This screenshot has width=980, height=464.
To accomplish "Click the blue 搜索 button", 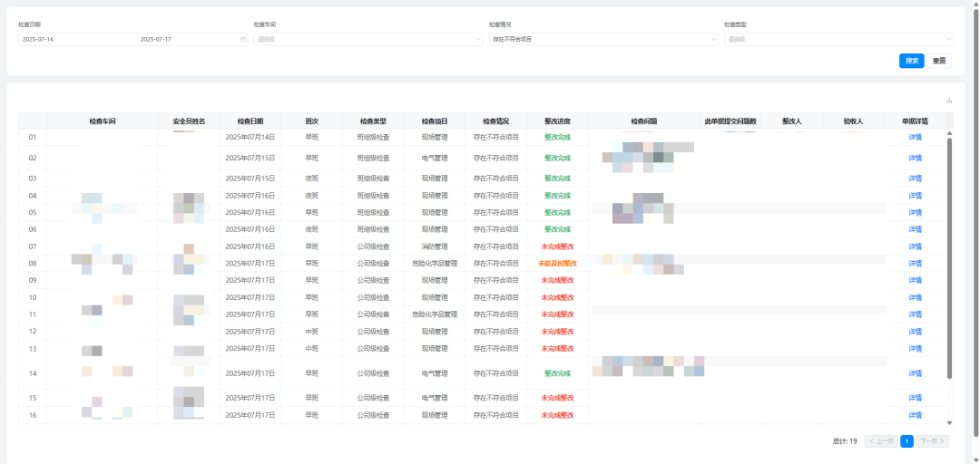I will click(x=912, y=61).
